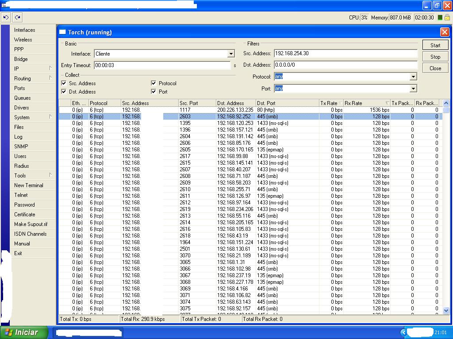Image resolution: width=453 pixels, height=339 pixels.
Task: Click the scrollbar up arrow of table
Action: point(446,103)
